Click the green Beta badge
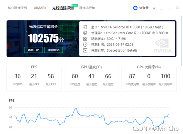 [75, 5]
